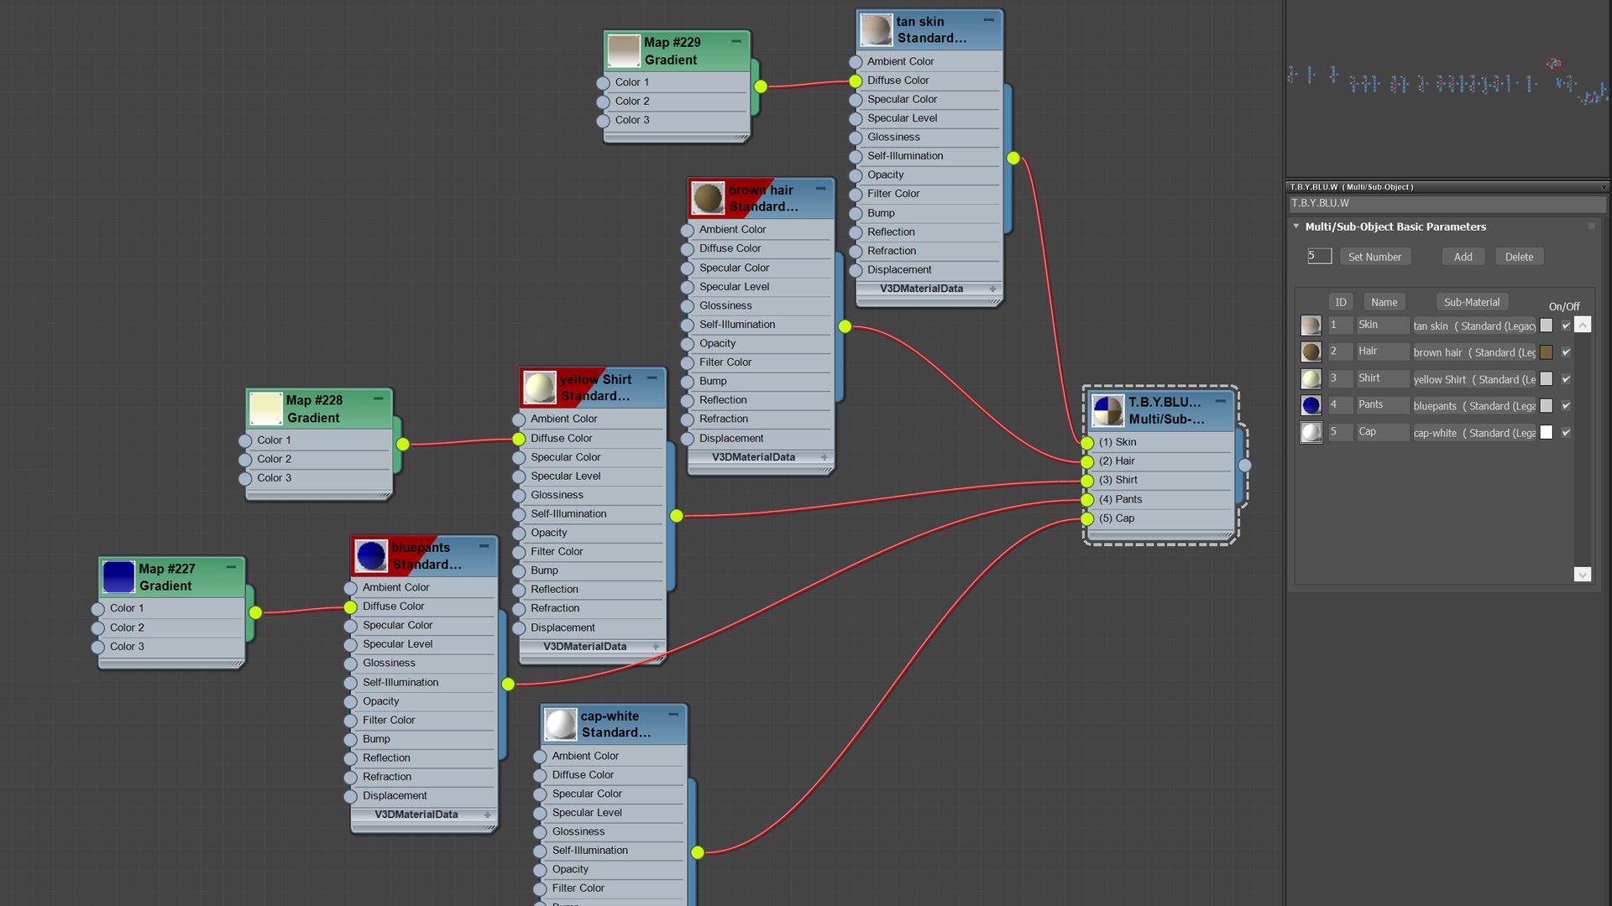
Task: Expand the V3DMaterialData plus on the tan skin node
Action: tap(992, 289)
